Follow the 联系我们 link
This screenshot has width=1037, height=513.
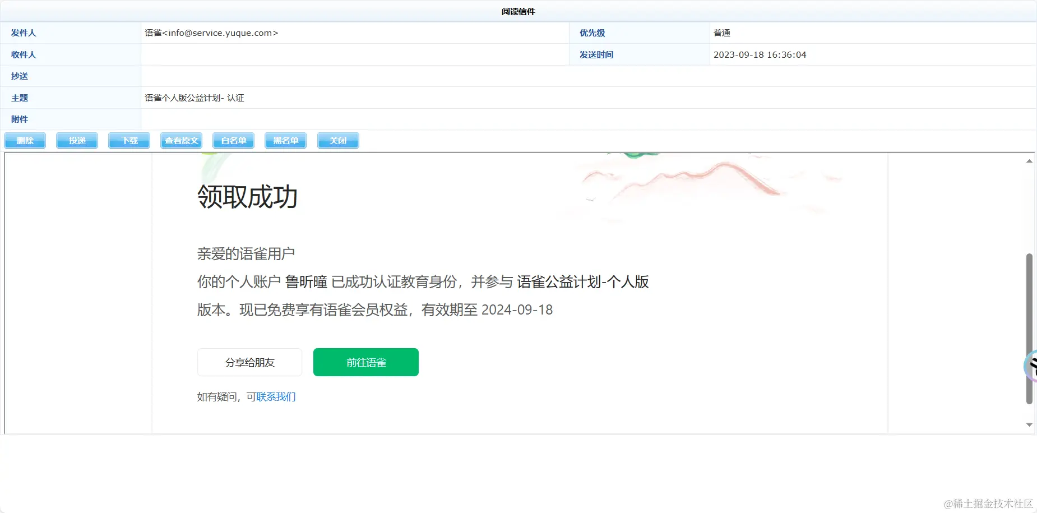276,397
